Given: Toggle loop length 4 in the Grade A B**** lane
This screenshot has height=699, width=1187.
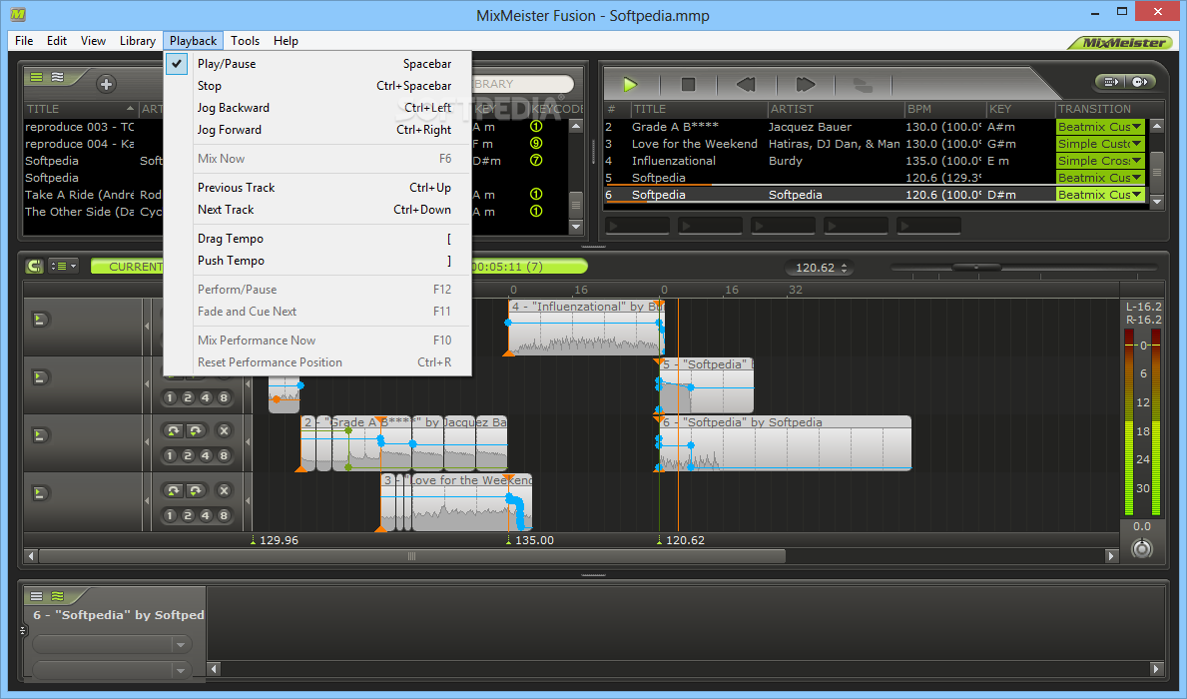Looking at the screenshot, I should [x=206, y=456].
